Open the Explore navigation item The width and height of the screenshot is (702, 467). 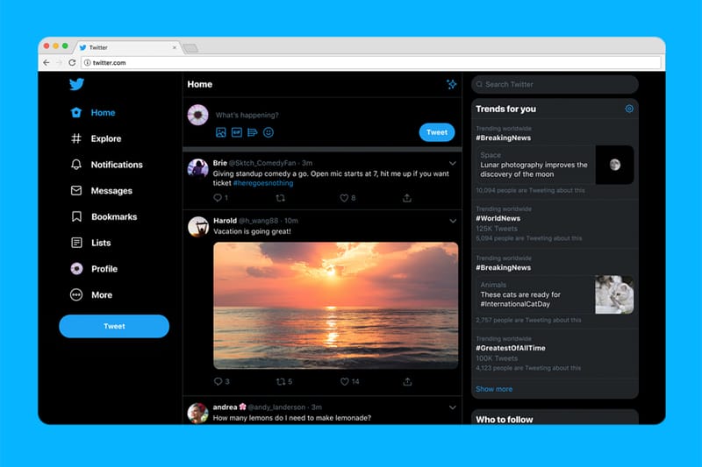coord(96,138)
